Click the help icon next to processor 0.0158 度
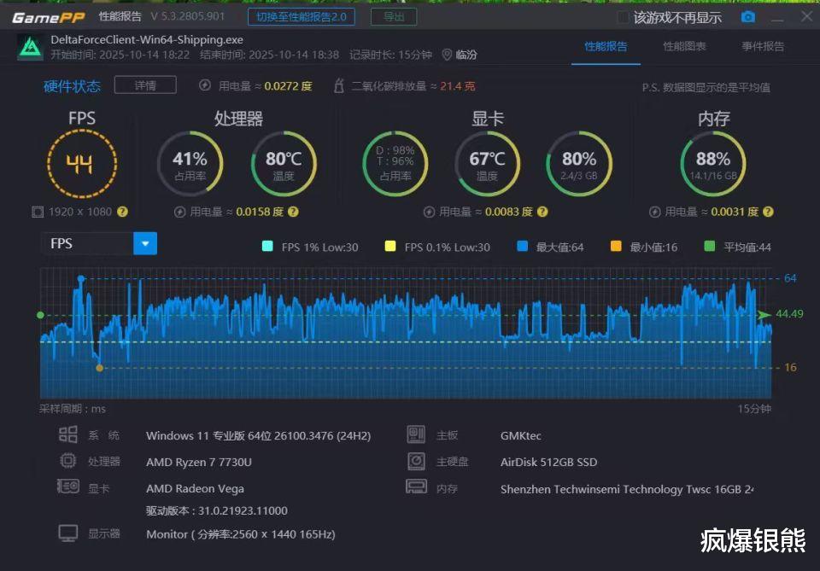Viewport: 820px width, 571px height. pyautogui.click(x=293, y=212)
